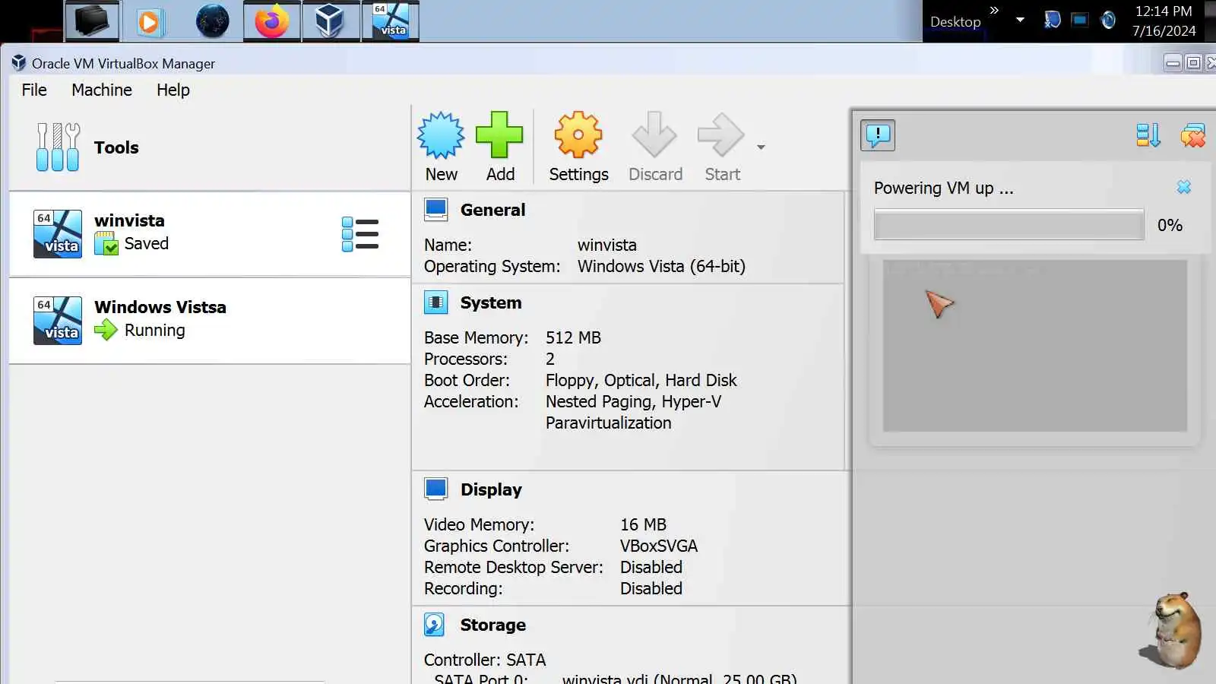Image resolution: width=1216 pixels, height=684 pixels.
Task: Expand the Desktop toolbar chevron
Action: (994, 10)
